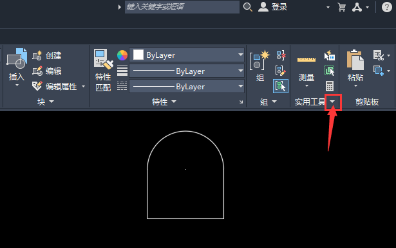Expand the 组 panel title

tap(269, 102)
